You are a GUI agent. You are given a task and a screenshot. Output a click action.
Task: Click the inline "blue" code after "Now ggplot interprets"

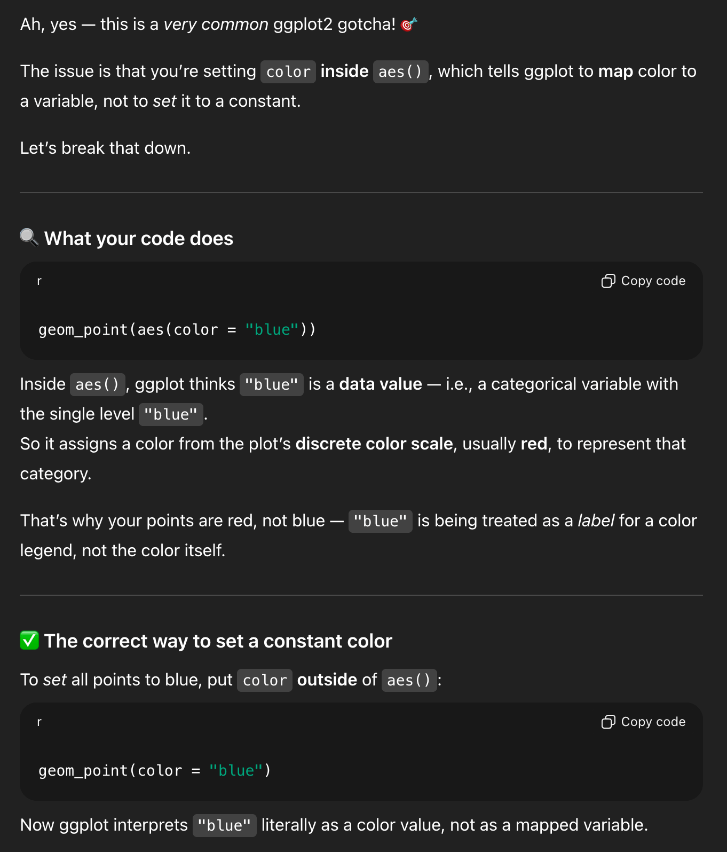[x=224, y=826]
